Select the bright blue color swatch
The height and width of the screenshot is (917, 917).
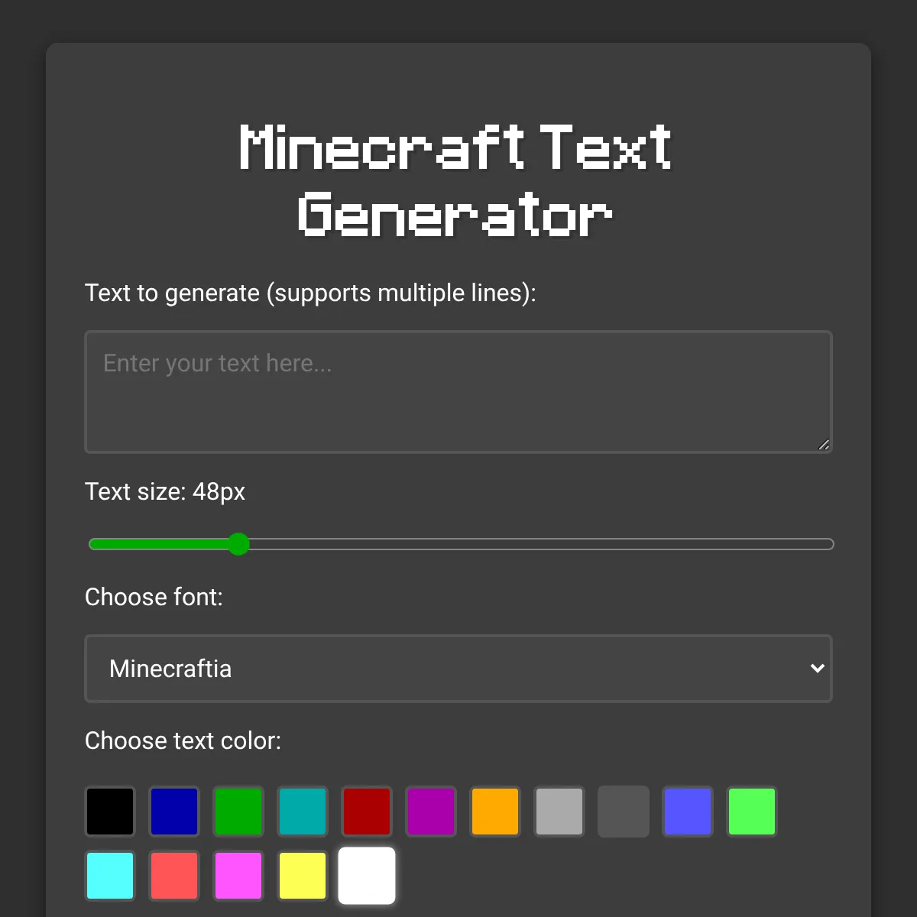click(x=688, y=812)
